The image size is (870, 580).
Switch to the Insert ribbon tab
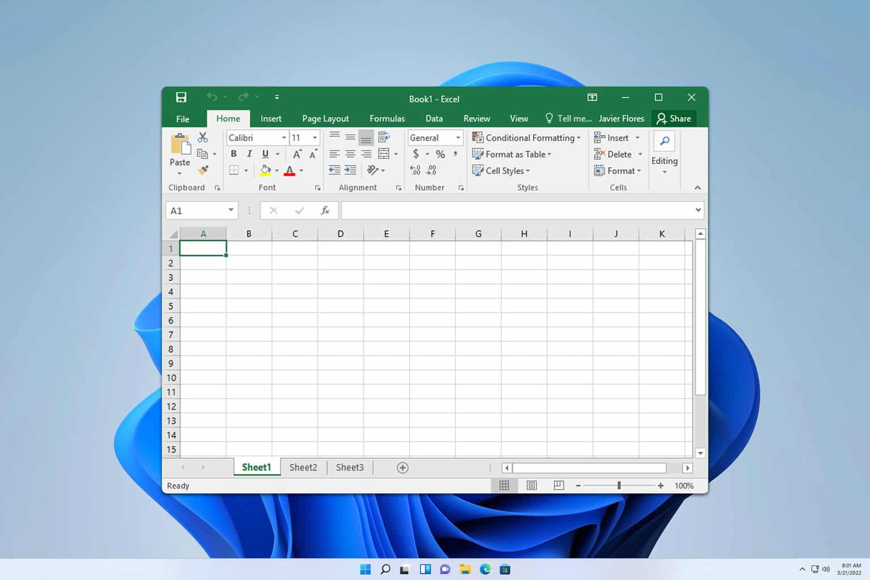[271, 119]
